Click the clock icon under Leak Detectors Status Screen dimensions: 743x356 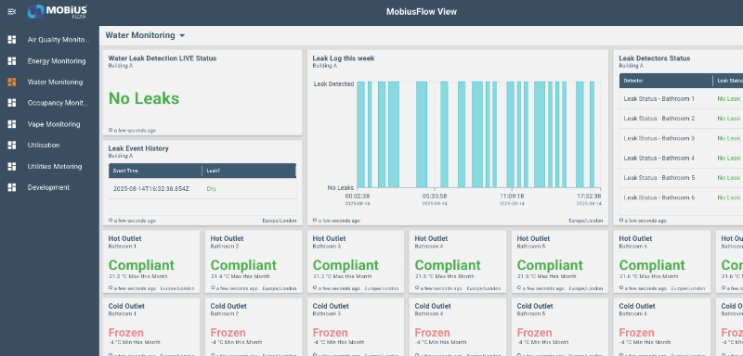pyautogui.click(x=621, y=221)
